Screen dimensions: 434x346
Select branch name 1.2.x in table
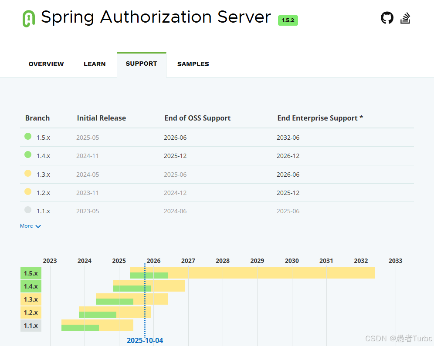(x=44, y=193)
